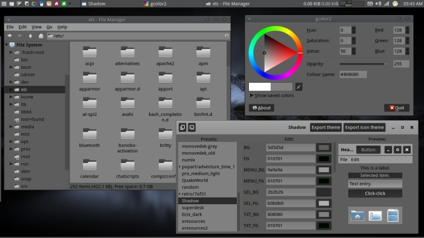Click the Button in the Preview header bar
The height and width of the screenshot is (238, 424).
[x=368, y=150]
